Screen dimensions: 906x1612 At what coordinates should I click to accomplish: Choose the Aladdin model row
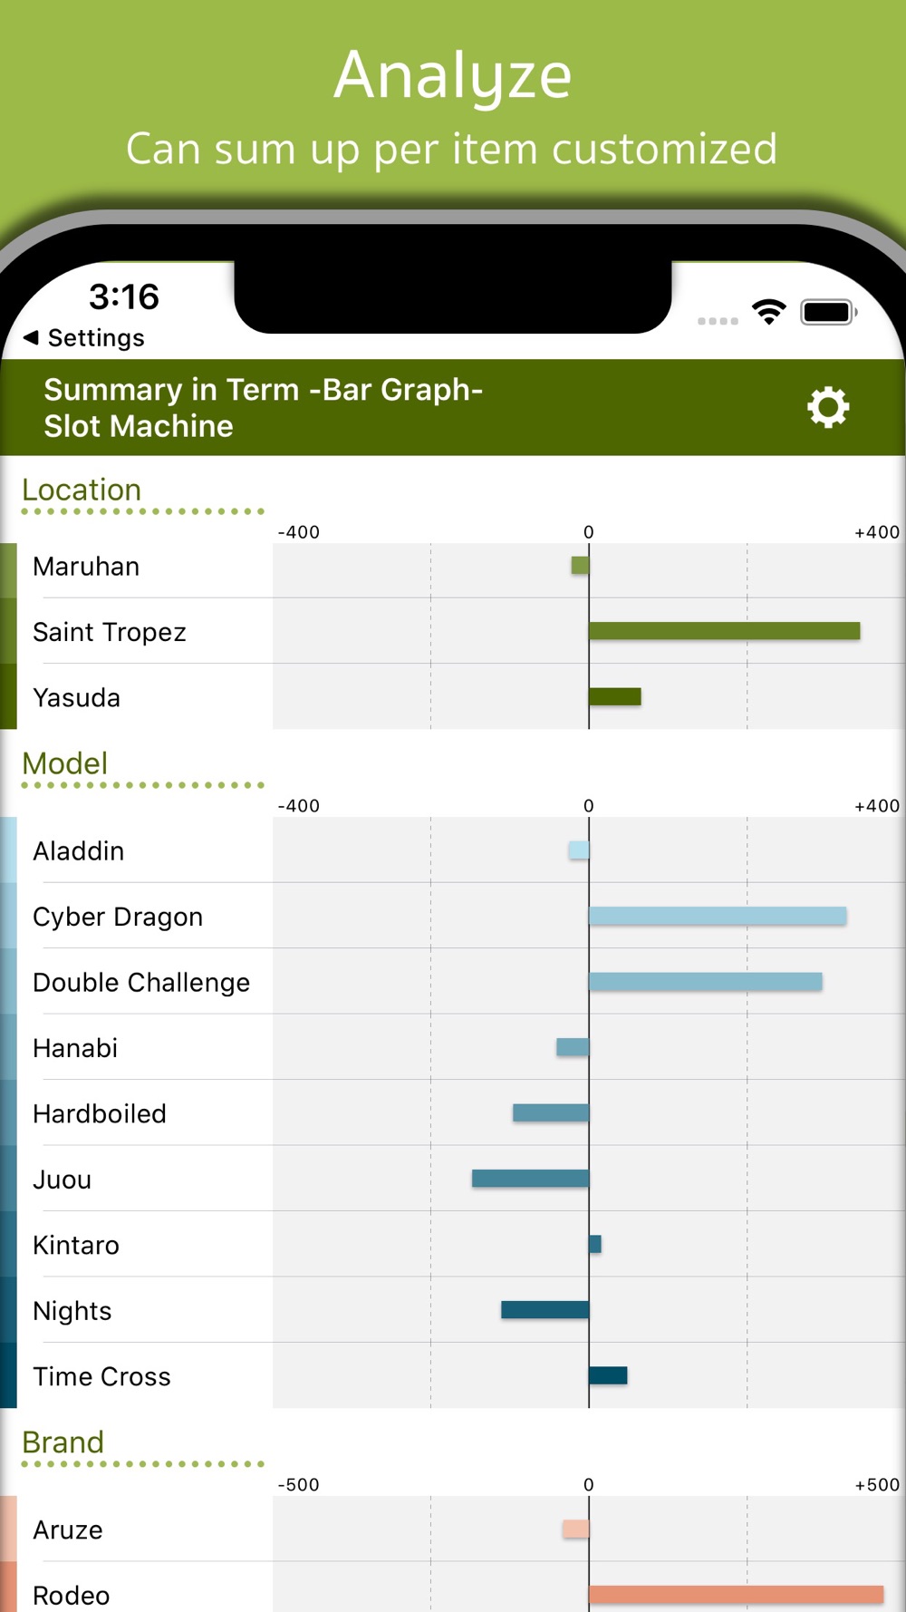[453, 850]
